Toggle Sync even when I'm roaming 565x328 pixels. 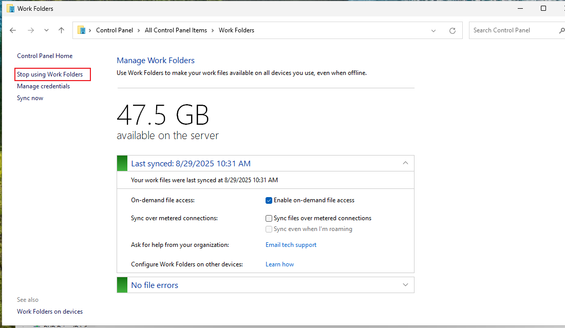click(269, 229)
